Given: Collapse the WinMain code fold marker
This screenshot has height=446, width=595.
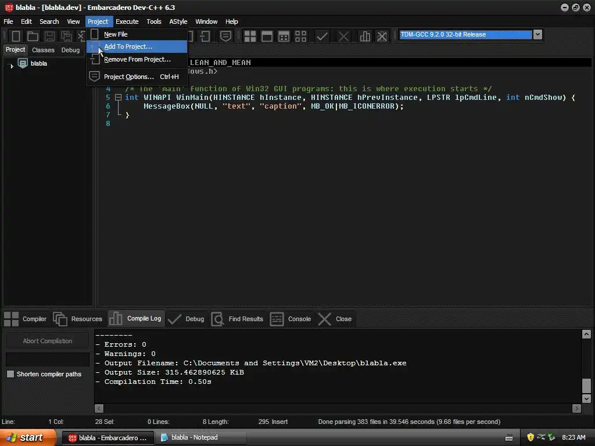Looking at the screenshot, I should click(118, 98).
